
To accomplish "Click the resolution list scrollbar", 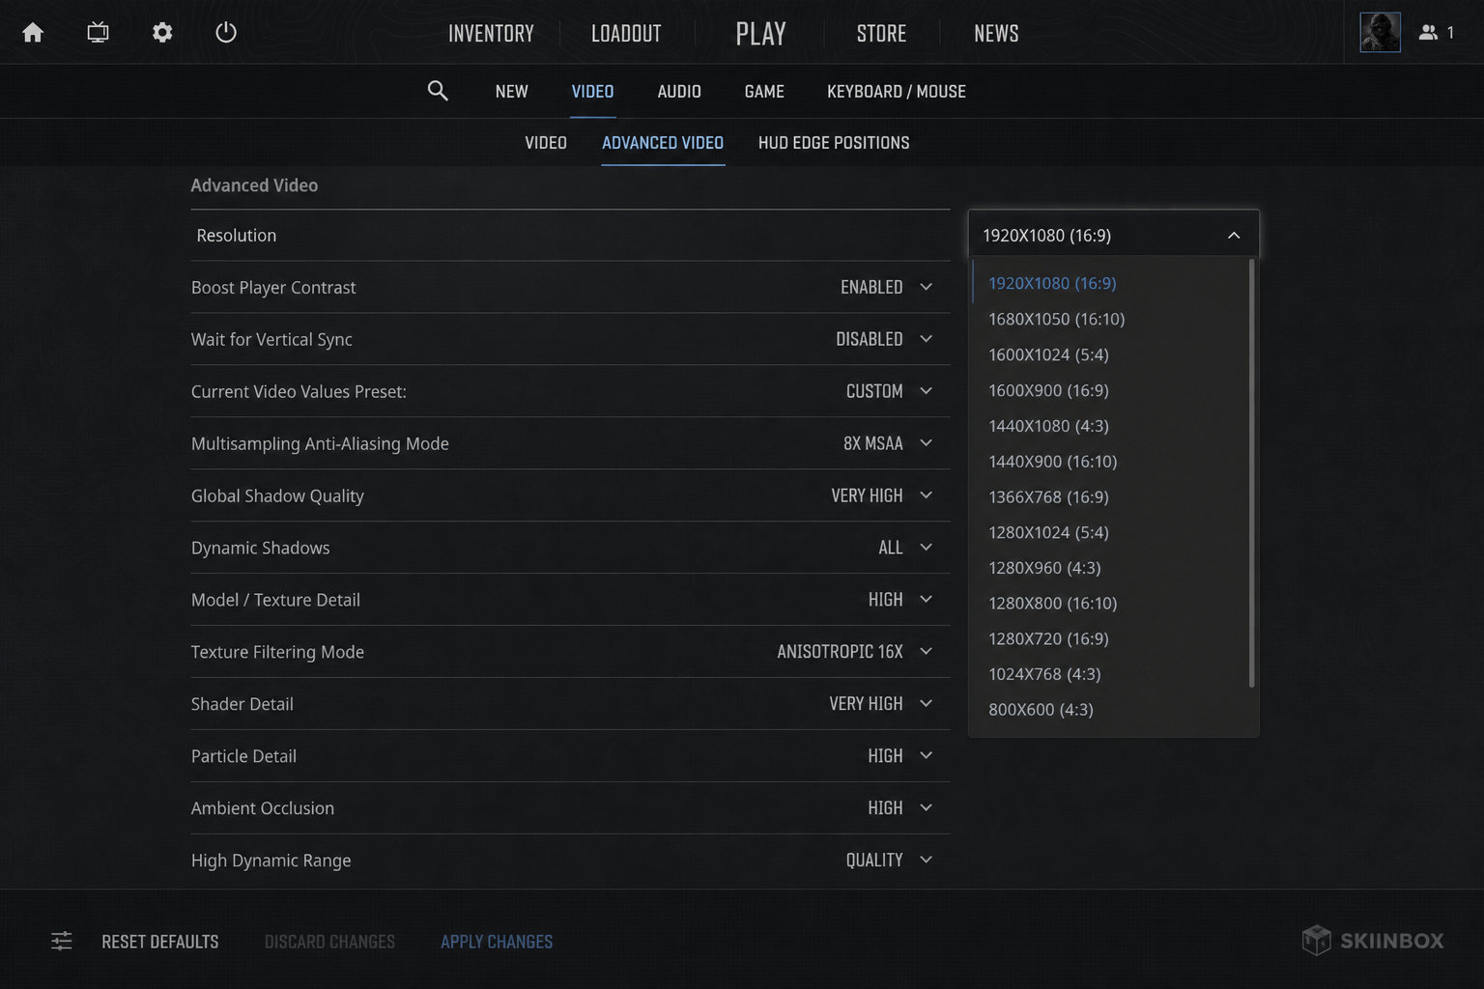I will click(x=1252, y=473).
